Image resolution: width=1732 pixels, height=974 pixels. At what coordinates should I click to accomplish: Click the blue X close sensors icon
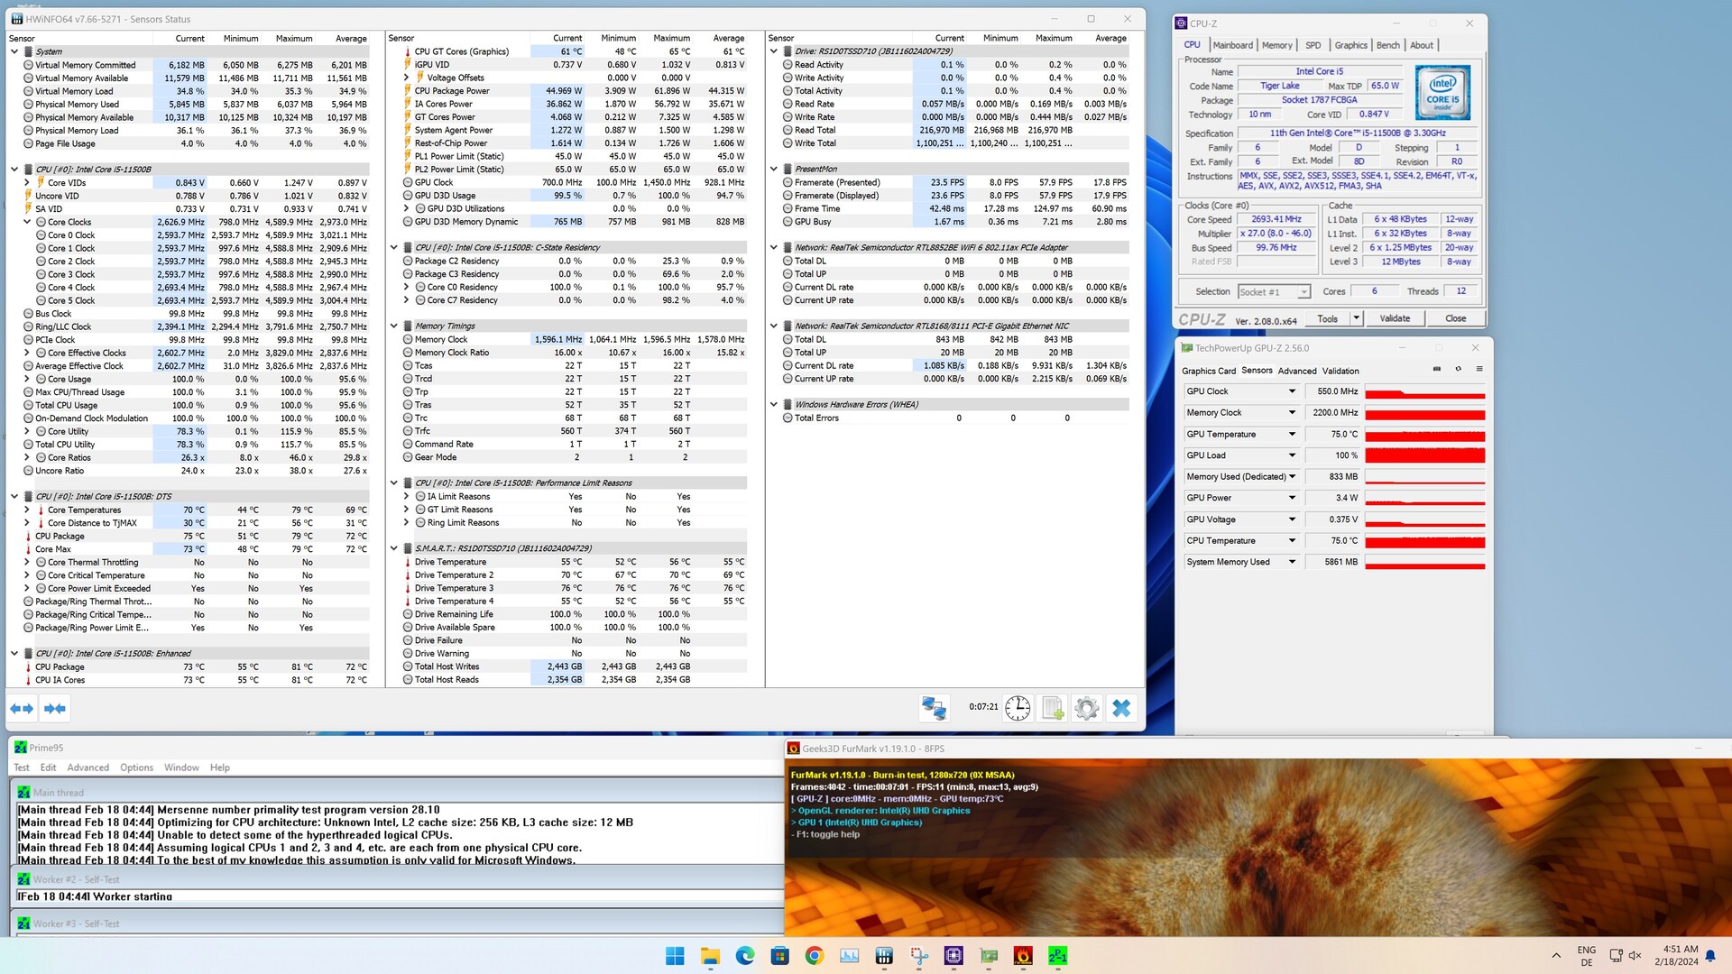(x=1121, y=708)
